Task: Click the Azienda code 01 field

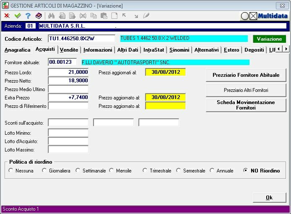Action: click(30, 26)
